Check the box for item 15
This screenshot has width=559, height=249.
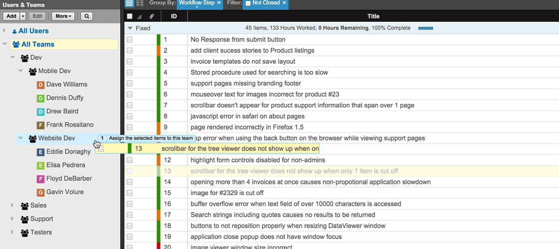pos(130,193)
